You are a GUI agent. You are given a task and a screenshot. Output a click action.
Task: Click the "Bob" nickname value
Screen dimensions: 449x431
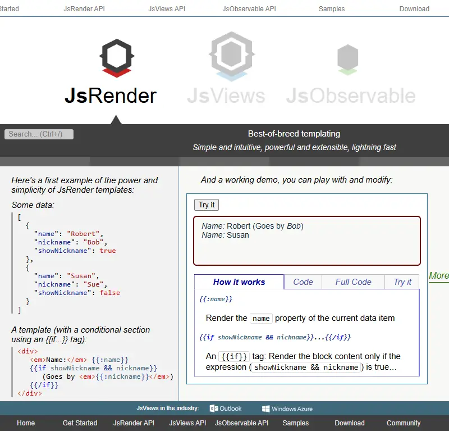point(93,242)
